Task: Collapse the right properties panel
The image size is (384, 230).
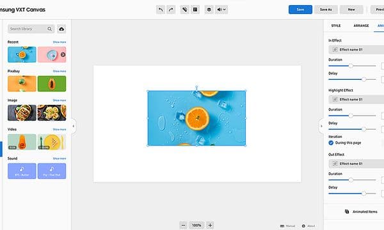Action: (x=321, y=126)
